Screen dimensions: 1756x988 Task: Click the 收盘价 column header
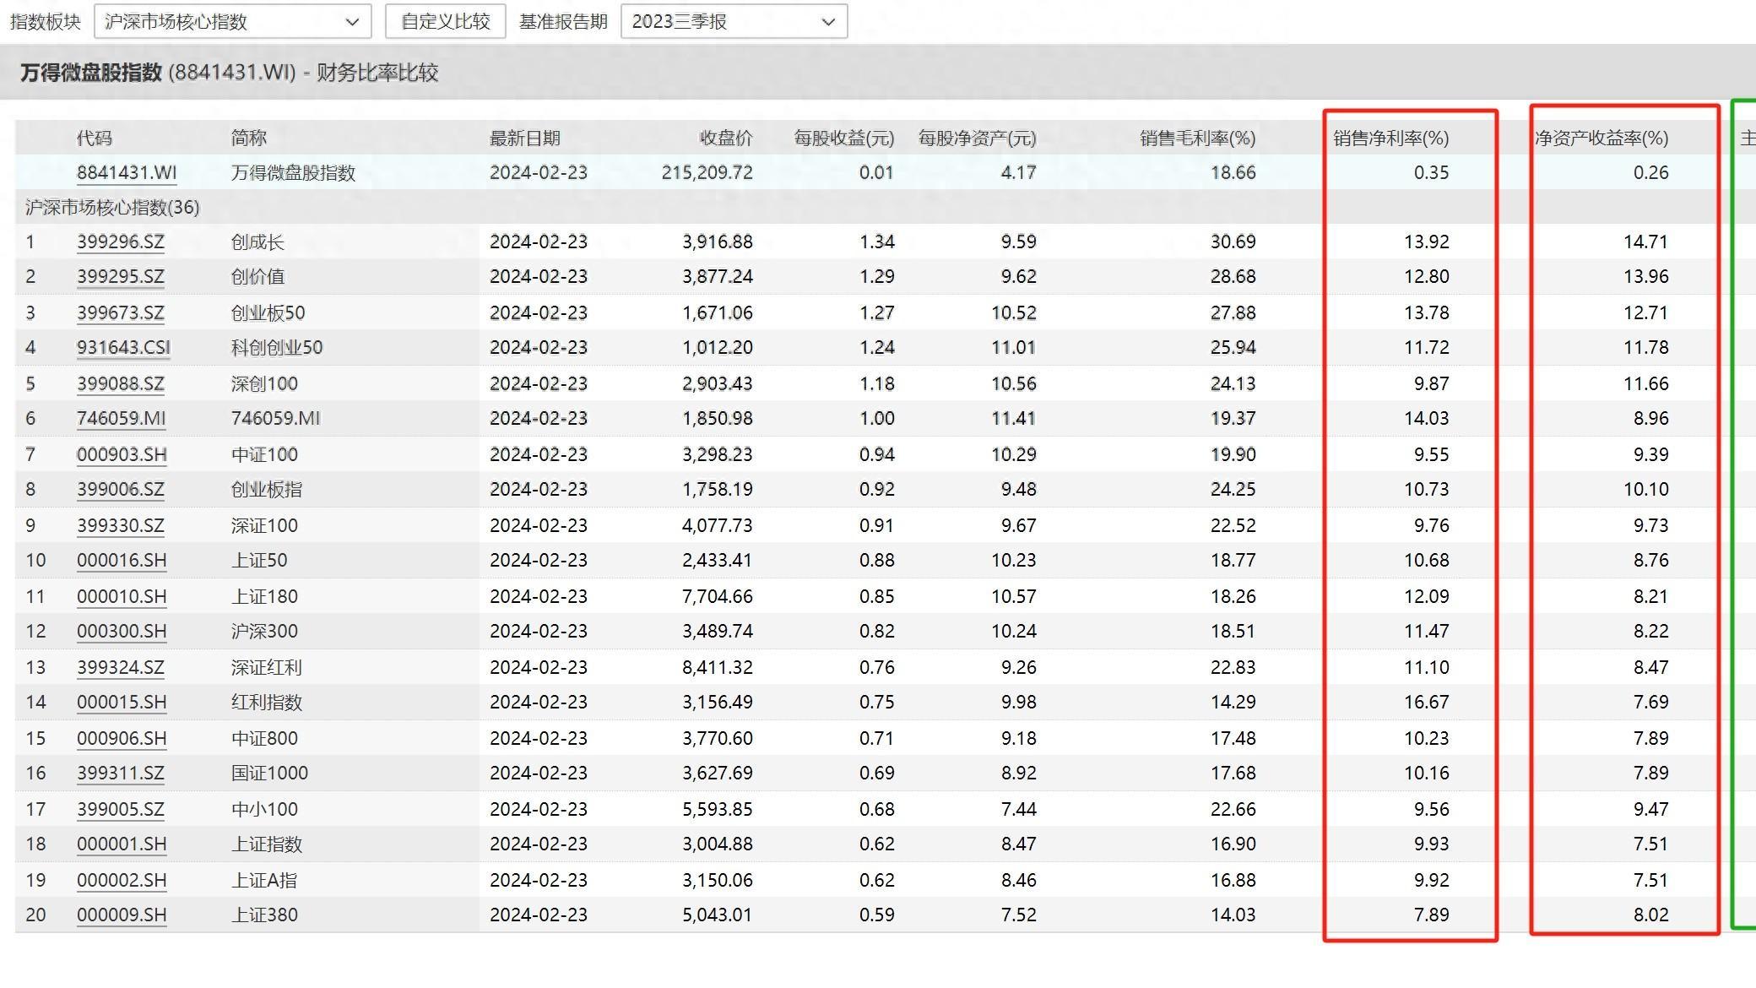pos(725,138)
